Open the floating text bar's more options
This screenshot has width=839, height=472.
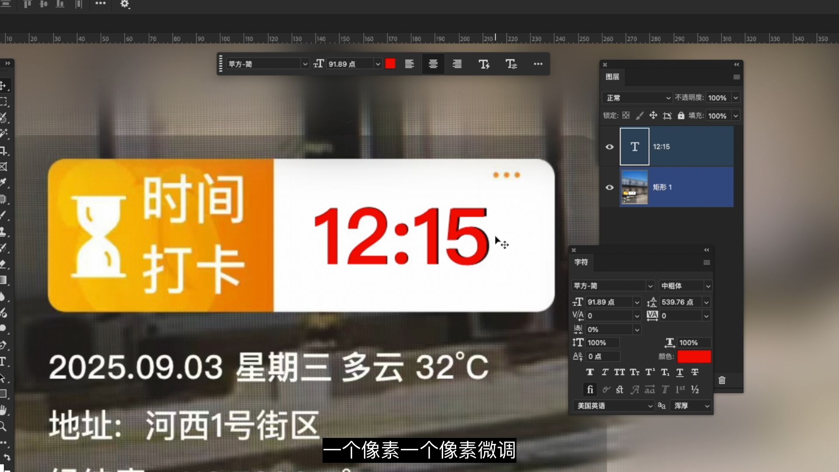coord(538,64)
